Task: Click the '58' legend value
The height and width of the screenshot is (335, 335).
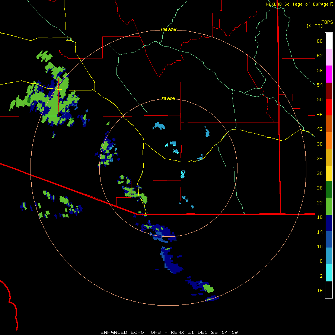Action: pos(320,70)
